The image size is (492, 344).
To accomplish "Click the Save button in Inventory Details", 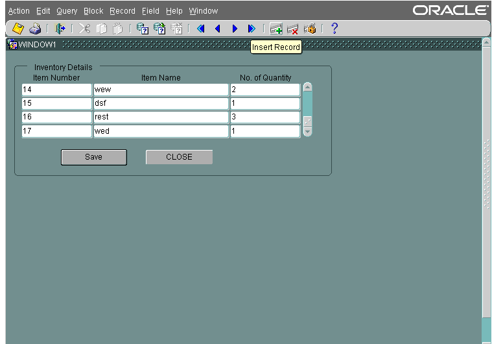I will [x=94, y=157].
